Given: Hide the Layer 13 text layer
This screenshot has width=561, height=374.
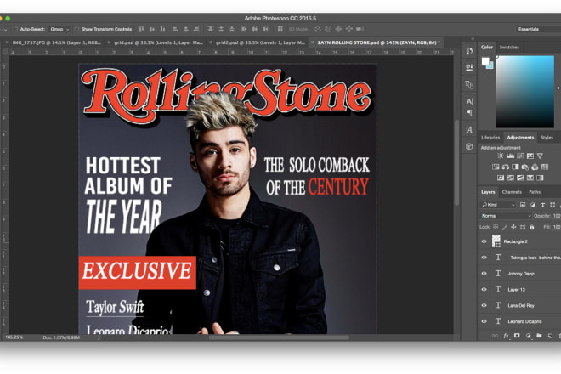Looking at the screenshot, I should point(484,290).
